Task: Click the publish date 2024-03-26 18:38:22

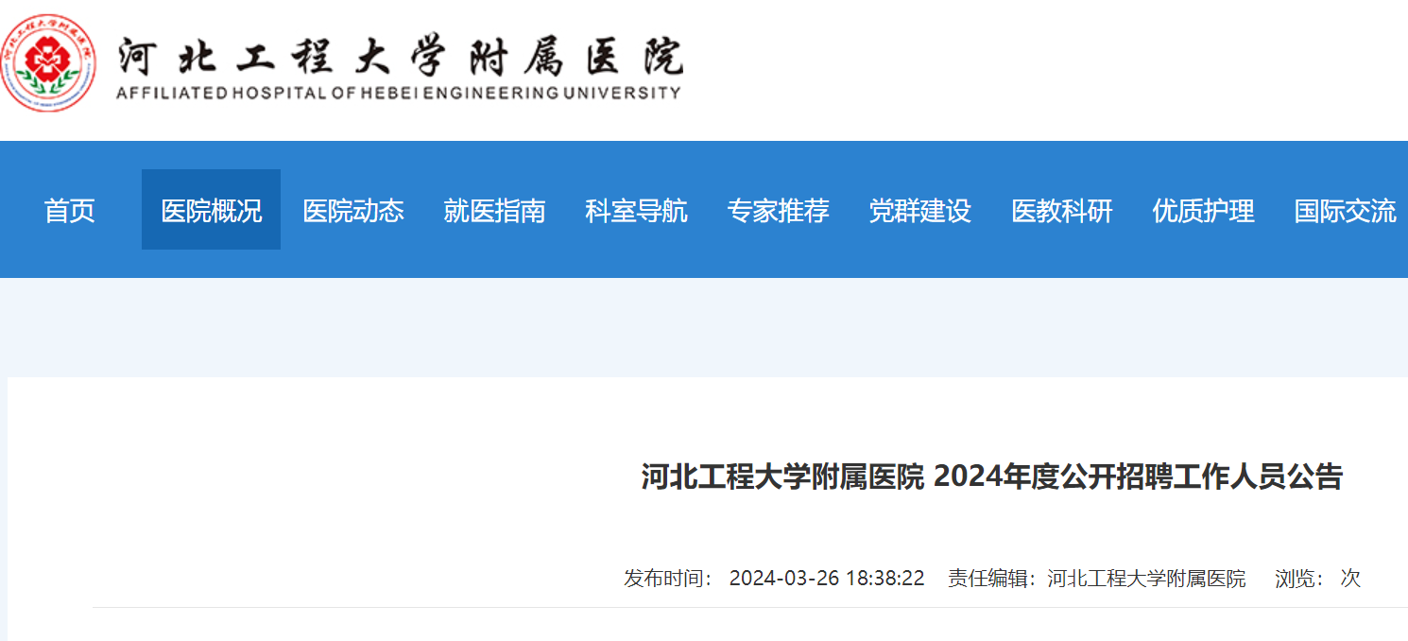Action: (x=826, y=579)
